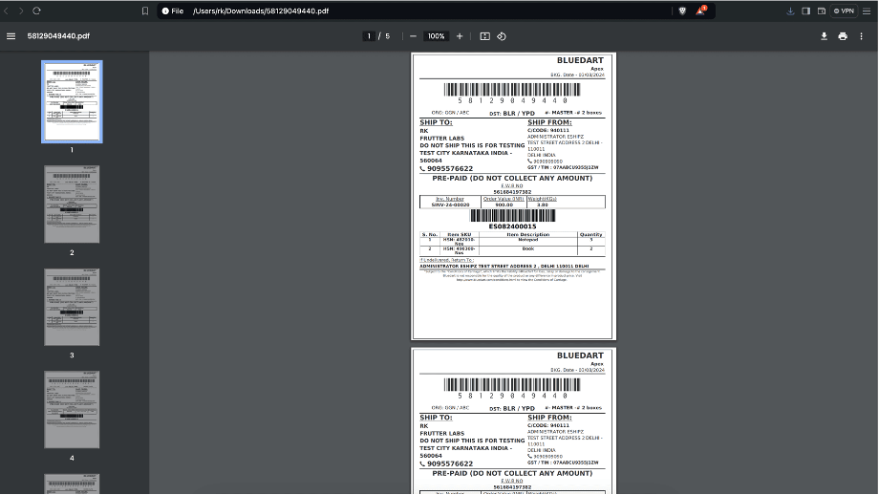Select ES082400015 barcode number text
The height and width of the screenshot is (495, 879).
point(512,226)
